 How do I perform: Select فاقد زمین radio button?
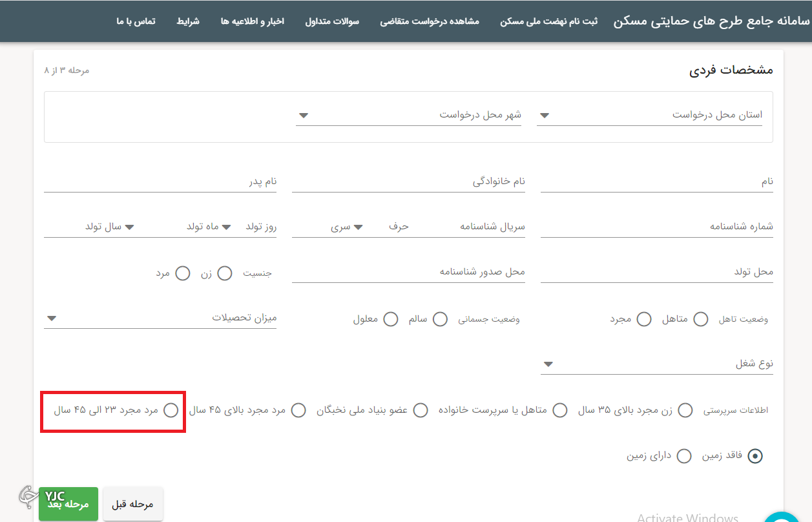pyautogui.click(x=755, y=456)
